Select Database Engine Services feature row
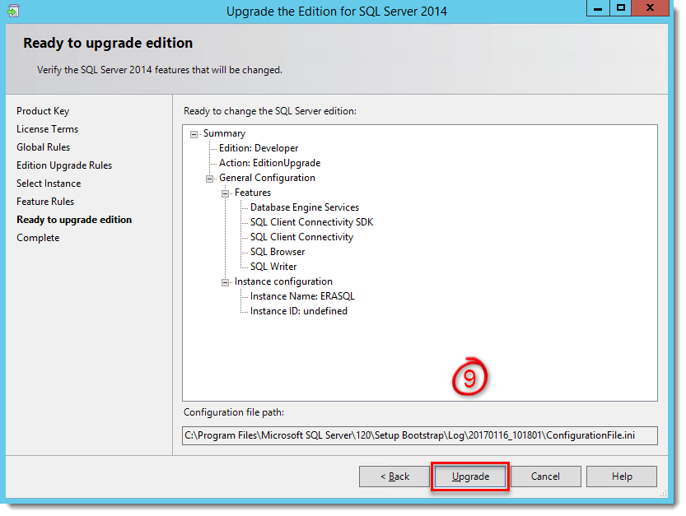686x516 pixels. (x=305, y=207)
